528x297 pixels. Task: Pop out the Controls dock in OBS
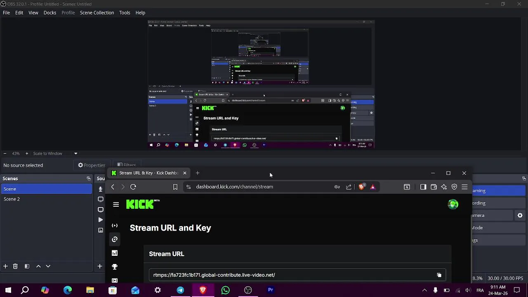point(524,179)
